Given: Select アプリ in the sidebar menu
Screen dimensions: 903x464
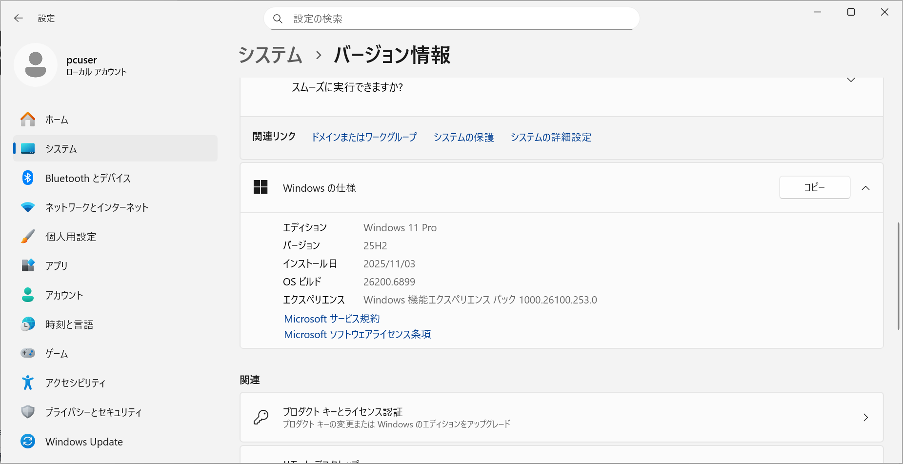Looking at the screenshot, I should (57, 266).
